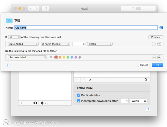
Task: Open rule notes icon beside Name field
Action: pyautogui.click(x=161, y=28)
